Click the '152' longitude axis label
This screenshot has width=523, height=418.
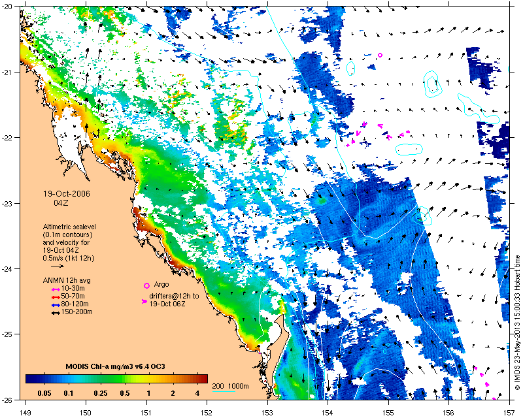point(207,413)
